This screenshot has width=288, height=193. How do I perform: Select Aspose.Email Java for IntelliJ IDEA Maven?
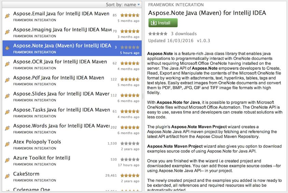coord(72,16)
